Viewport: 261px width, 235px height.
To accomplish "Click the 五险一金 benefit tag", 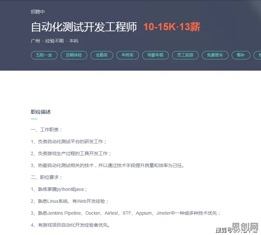I will pos(44,55).
